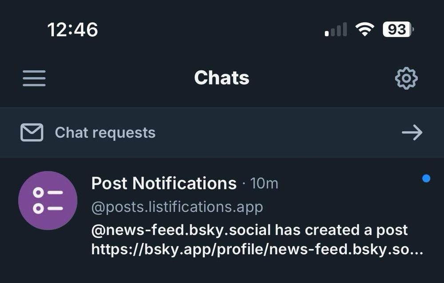This screenshot has width=444, height=283.
Task: Click the bsky.app profile link preview
Action: click(x=257, y=249)
